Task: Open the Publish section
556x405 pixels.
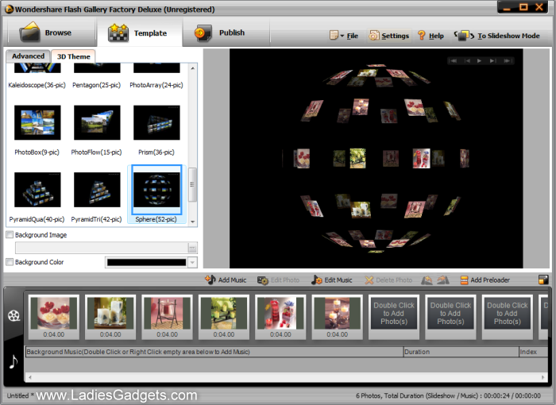Action: pyautogui.click(x=226, y=33)
